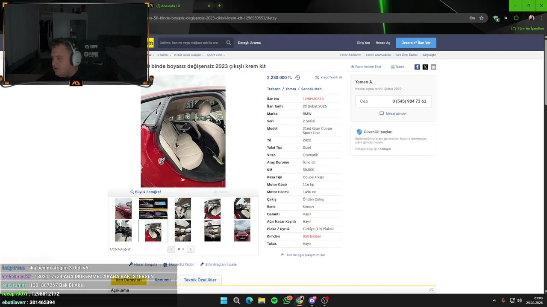Click Sıfır Araçları İncele
The image size is (547, 307).
[x=218, y=264]
